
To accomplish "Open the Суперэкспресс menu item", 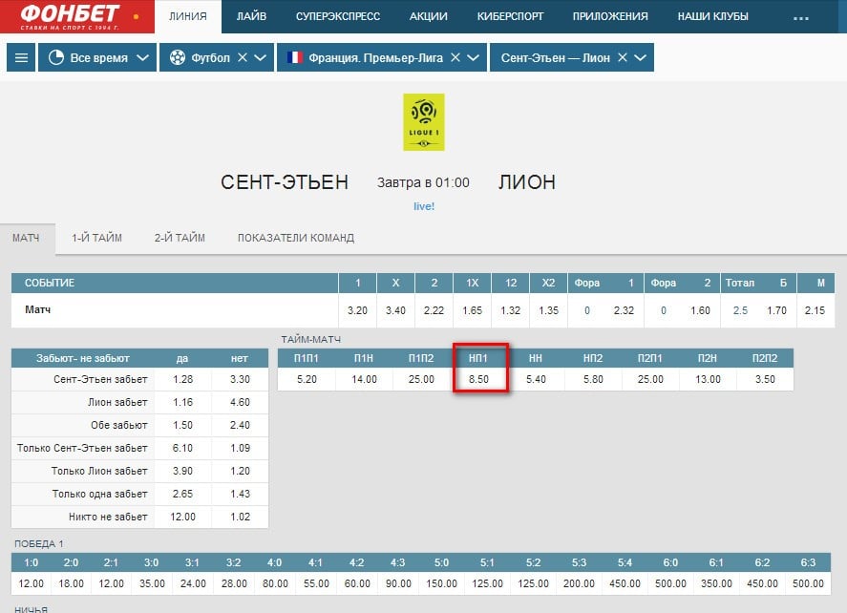I will tap(338, 17).
